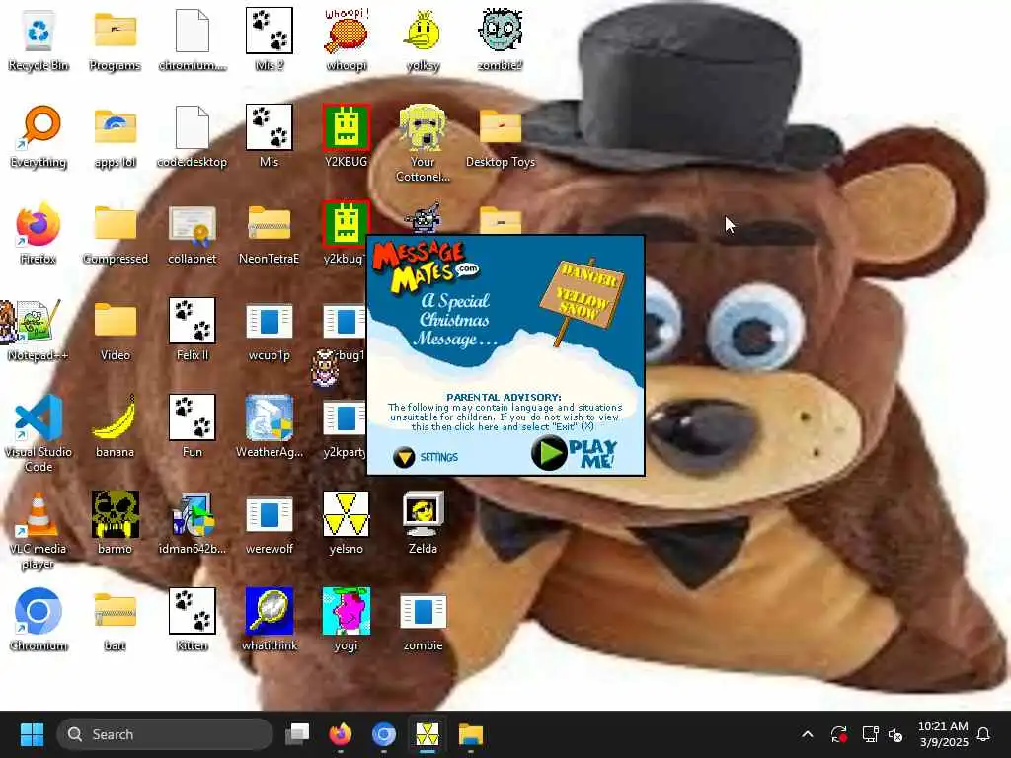Open File Explorer from the taskbar

click(471, 734)
